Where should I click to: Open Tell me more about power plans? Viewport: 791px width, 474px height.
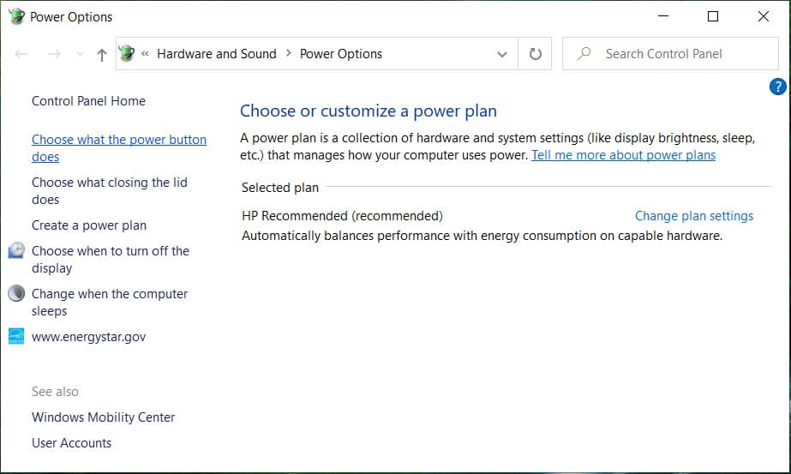click(623, 155)
